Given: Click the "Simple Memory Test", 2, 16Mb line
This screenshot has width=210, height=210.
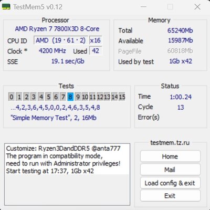Looking at the screenshot, I should click(x=54, y=118).
